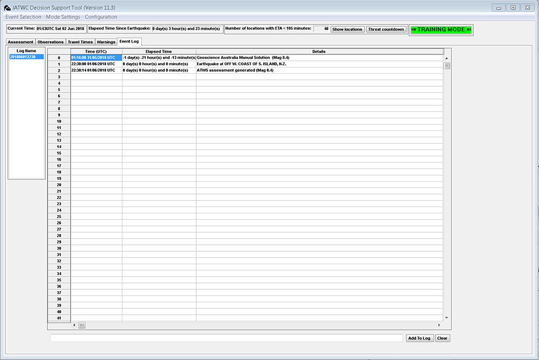539x360 pixels.
Task: Switch to the Assessment tab
Action: point(20,42)
